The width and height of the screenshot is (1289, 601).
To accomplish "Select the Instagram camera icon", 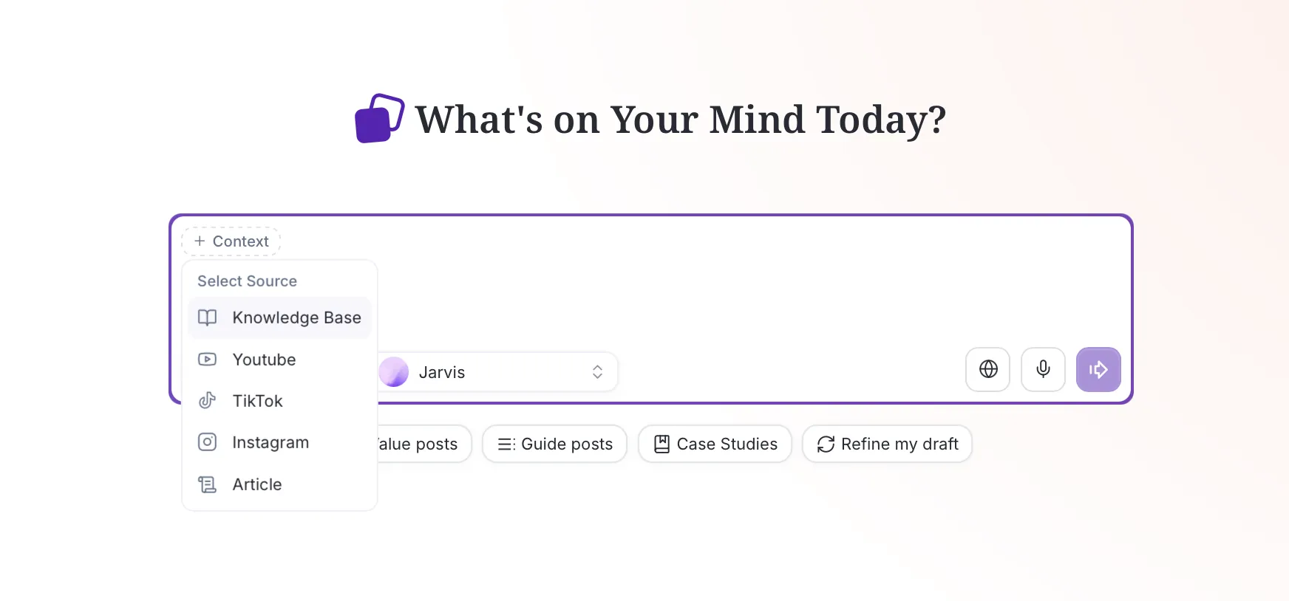I will [x=207, y=442].
